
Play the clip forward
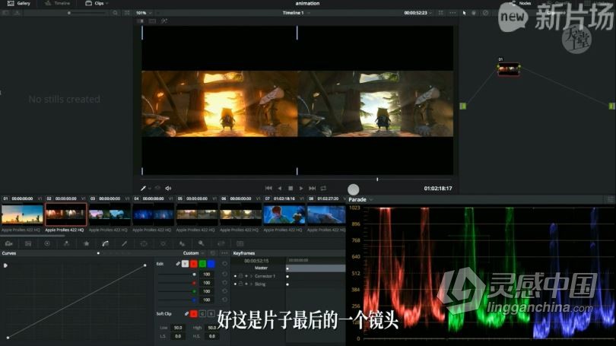click(x=301, y=189)
